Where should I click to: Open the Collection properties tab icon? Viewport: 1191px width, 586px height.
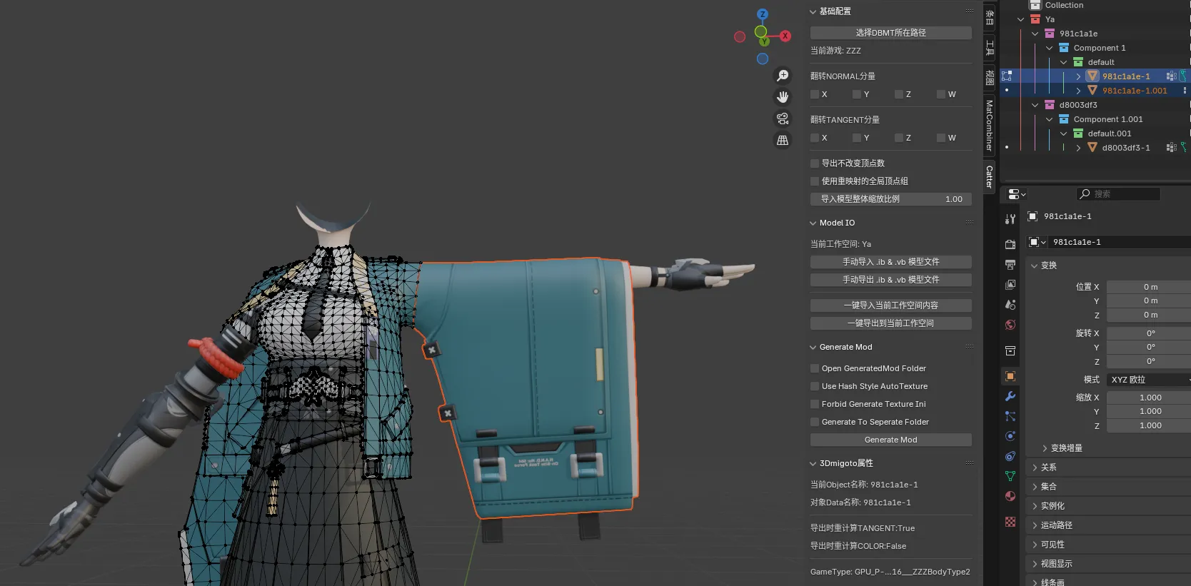[1010, 350]
